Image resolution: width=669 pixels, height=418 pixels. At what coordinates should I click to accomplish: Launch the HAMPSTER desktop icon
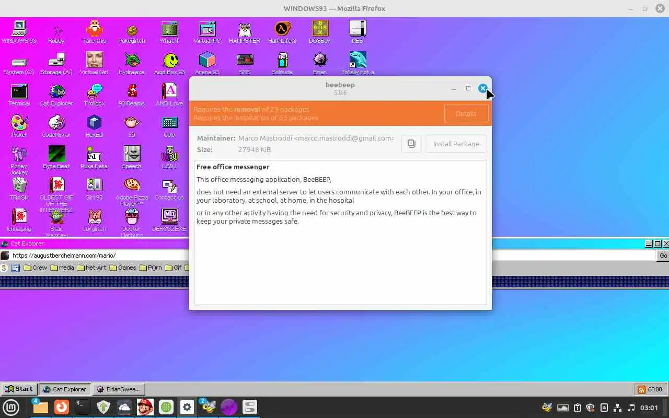pyautogui.click(x=245, y=32)
